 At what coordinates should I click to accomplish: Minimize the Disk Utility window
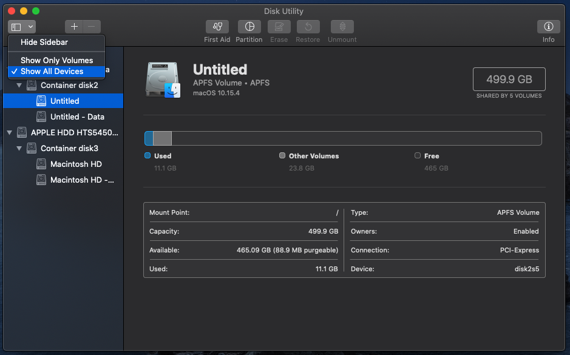pyautogui.click(x=24, y=12)
